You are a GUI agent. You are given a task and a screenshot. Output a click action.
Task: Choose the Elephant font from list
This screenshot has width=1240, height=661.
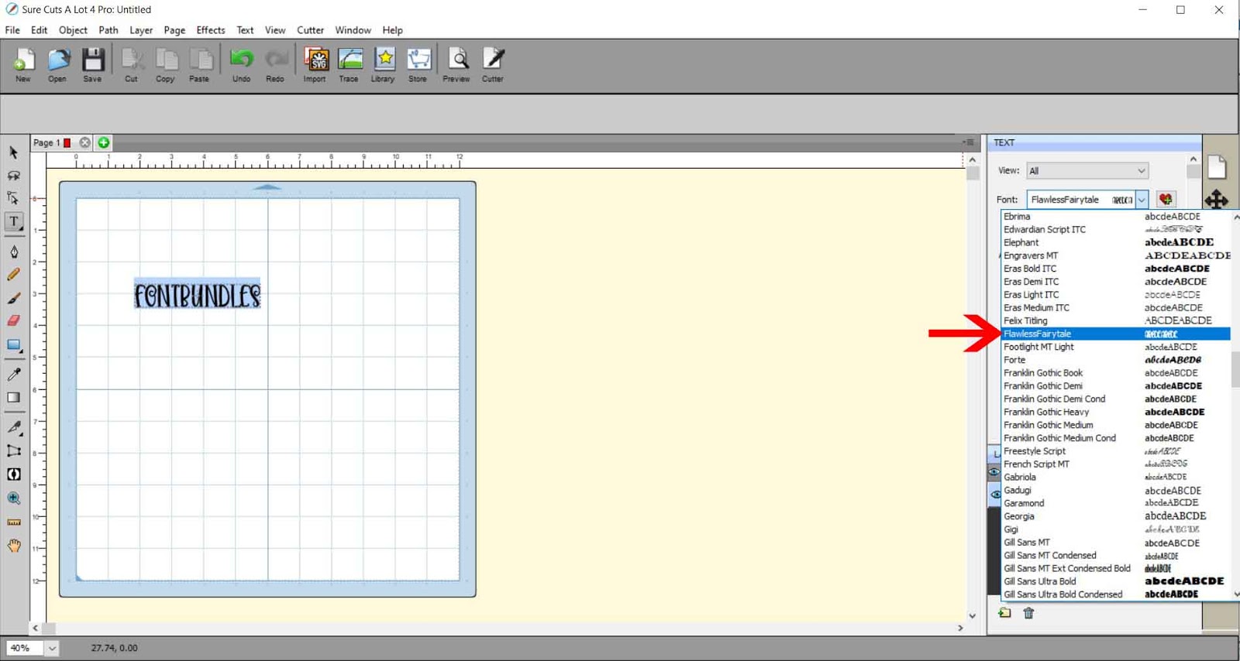click(1116, 243)
